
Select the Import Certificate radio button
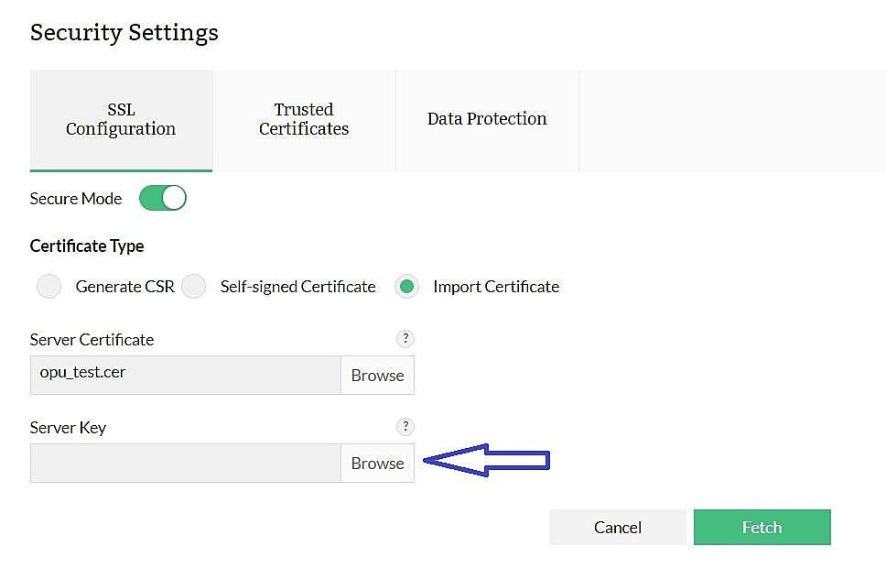coord(406,287)
